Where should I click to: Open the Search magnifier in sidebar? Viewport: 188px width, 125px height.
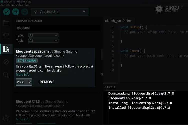(6, 74)
